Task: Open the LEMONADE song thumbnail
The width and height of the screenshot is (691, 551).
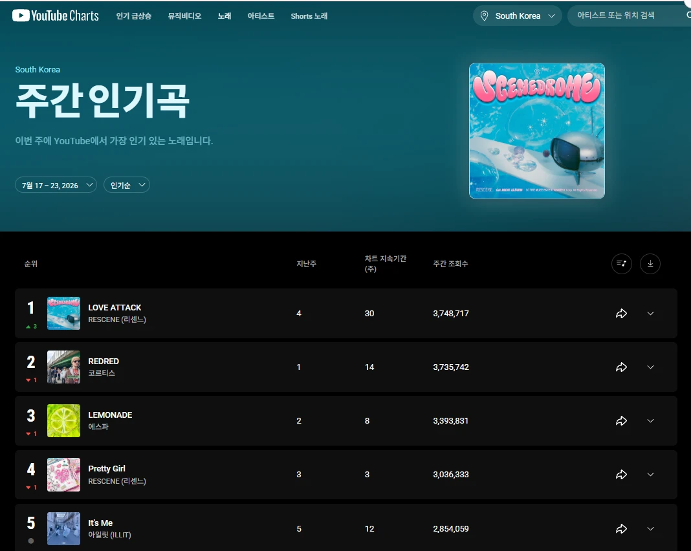Action: tap(63, 420)
